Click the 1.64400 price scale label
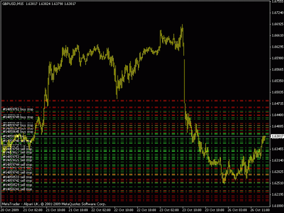Image resolution: width=284 pixels, height=213 pixels. [x=277, y=115]
